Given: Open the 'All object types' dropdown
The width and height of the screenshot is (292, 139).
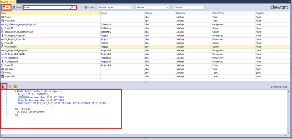Looking at the screenshot, I should click(116, 7).
